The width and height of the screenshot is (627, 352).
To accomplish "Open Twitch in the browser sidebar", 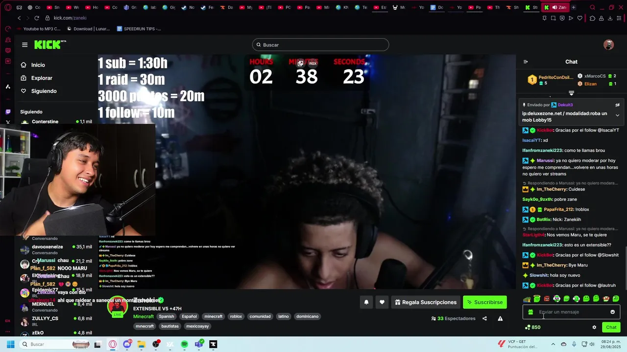I will tap(8, 111).
